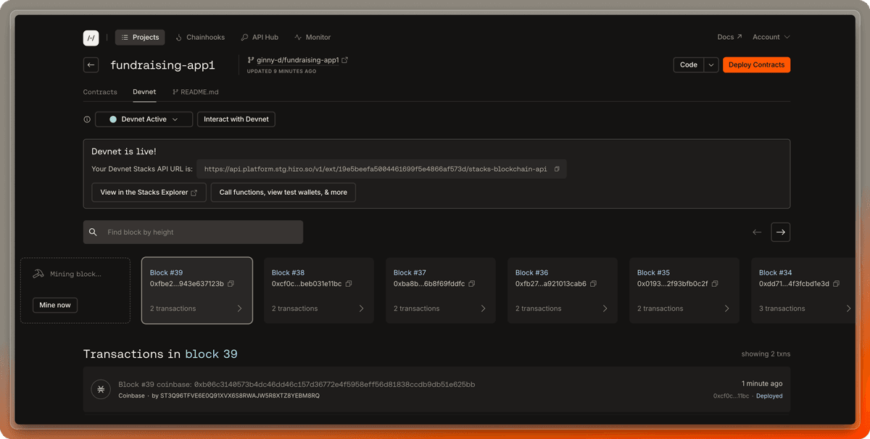This screenshot has width=870, height=439.
Task: Go back using the arrow button
Action: click(91, 65)
